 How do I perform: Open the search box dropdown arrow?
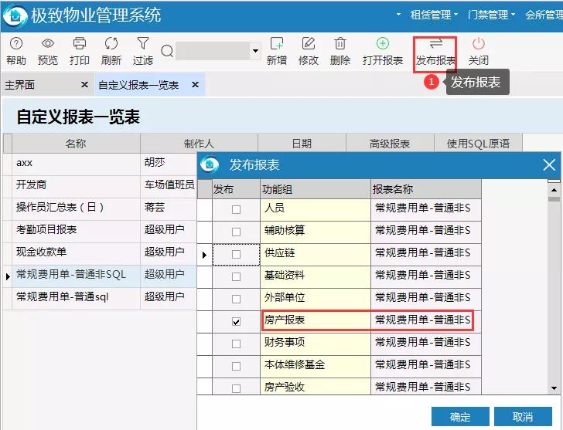pos(255,51)
